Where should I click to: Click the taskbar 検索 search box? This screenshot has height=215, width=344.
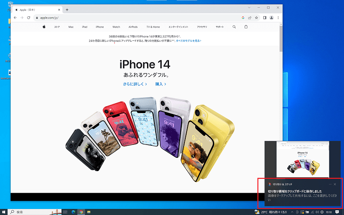(35, 212)
